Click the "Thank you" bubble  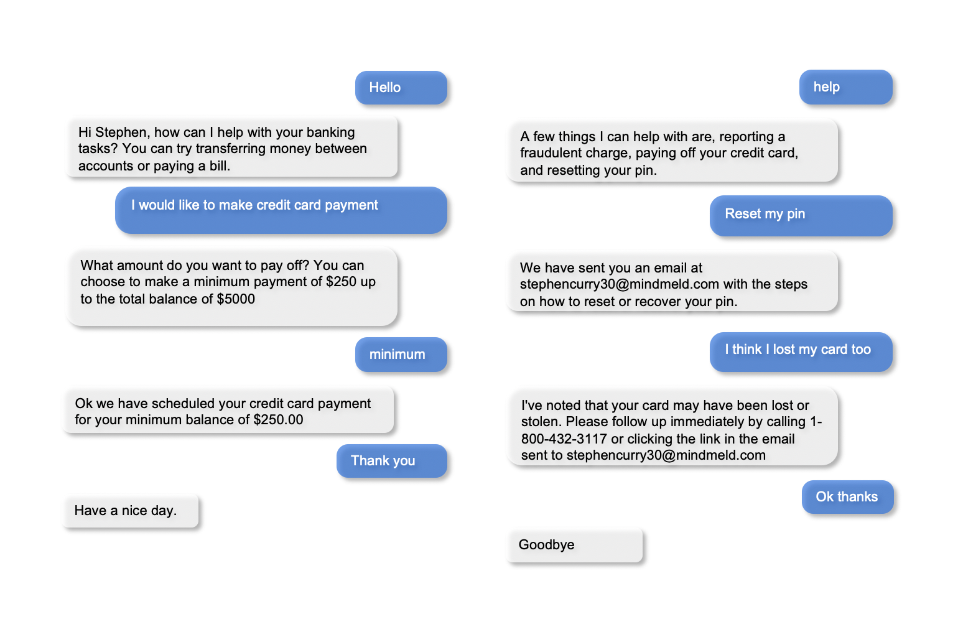391,461
